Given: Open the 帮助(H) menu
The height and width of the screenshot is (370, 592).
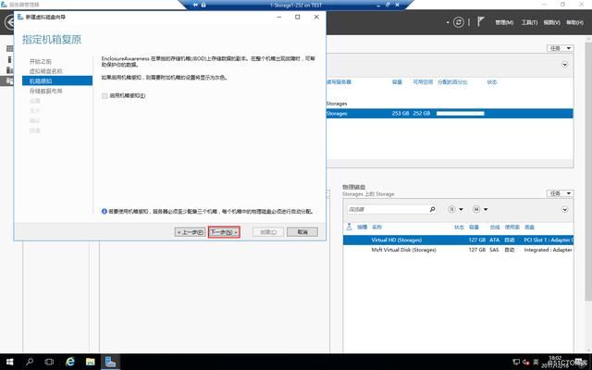Looking at the screenshot, I should click(574, 22).
